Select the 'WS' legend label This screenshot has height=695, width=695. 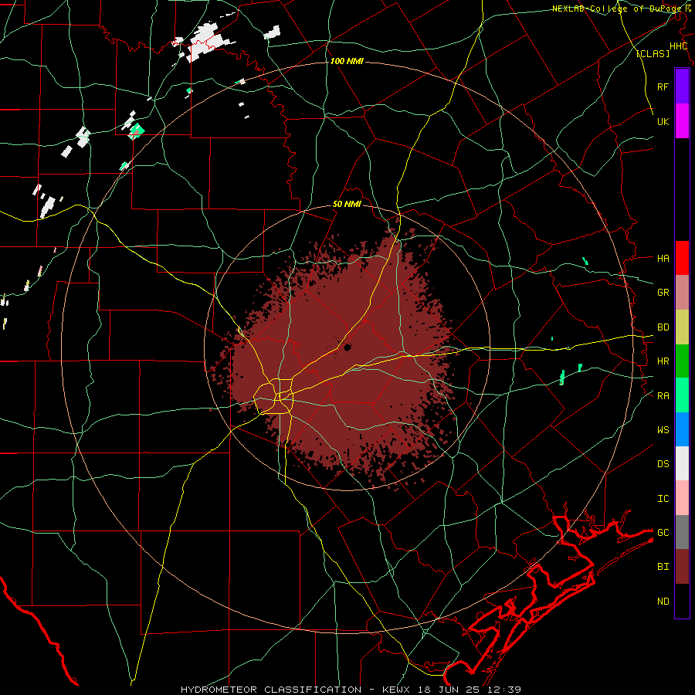[x=663, y=430]
